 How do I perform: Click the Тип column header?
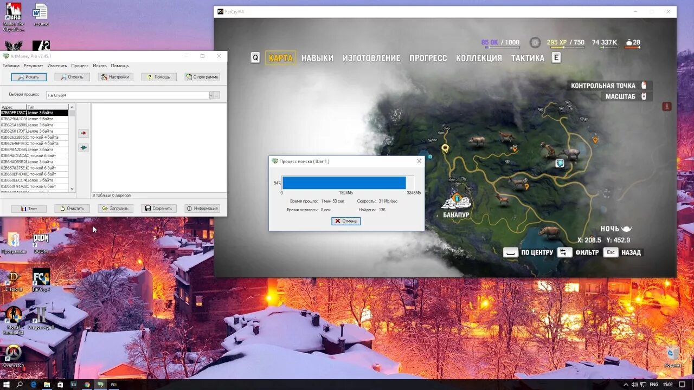tap(48, 107)
